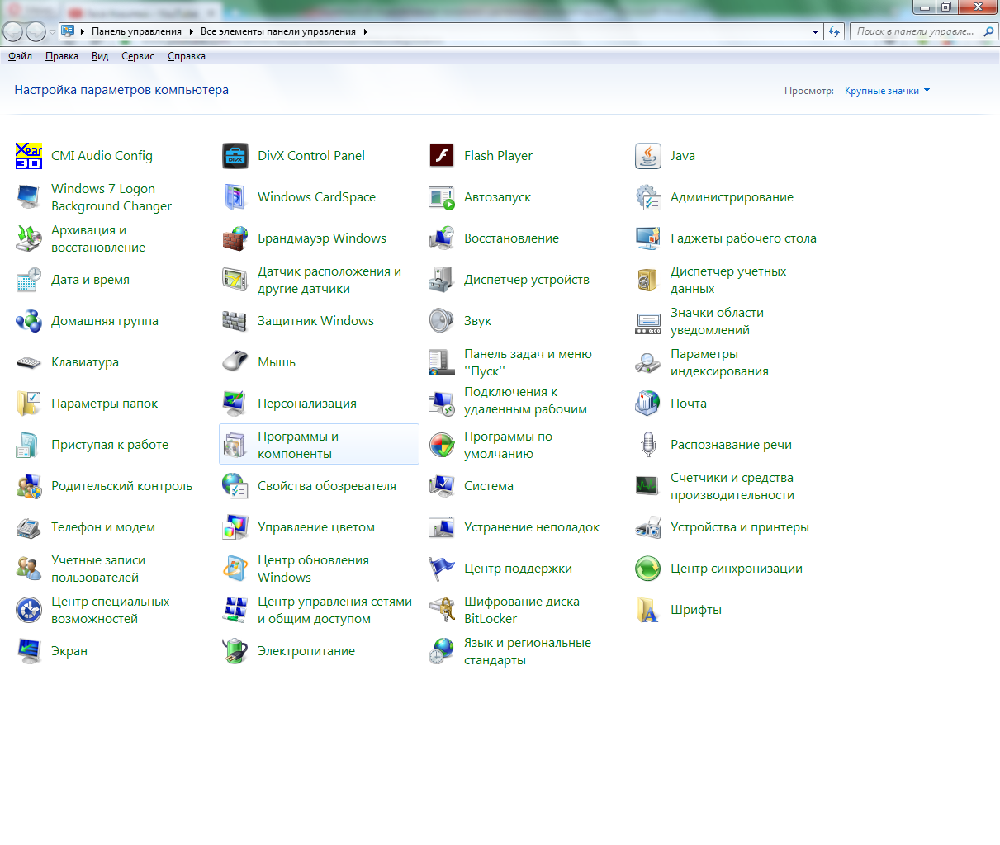Open the address bar history dropdown arrow
Viewport: 1000px width, 845px height.
[815, 32]
